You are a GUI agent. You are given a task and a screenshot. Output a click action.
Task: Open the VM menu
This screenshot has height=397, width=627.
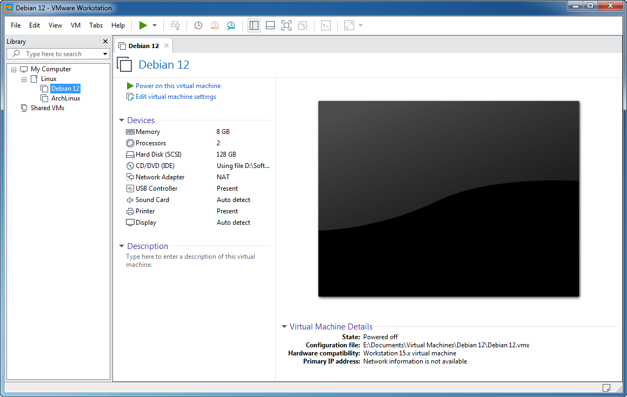(x=76, y=25)
